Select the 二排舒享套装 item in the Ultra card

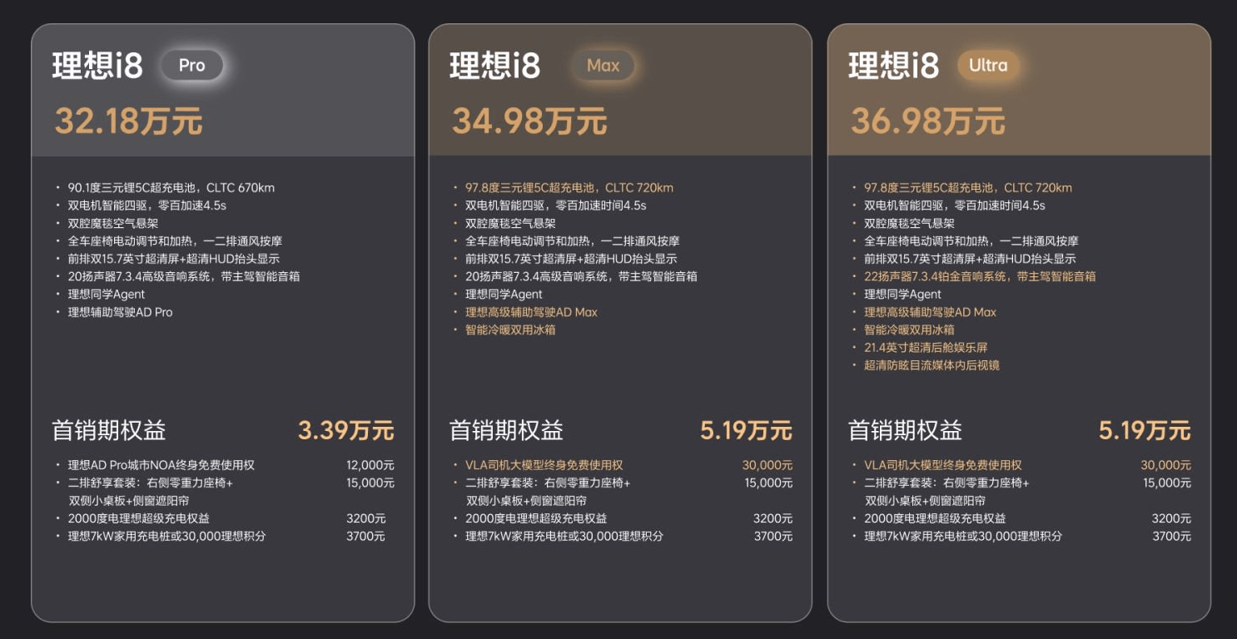click(946, 492)
